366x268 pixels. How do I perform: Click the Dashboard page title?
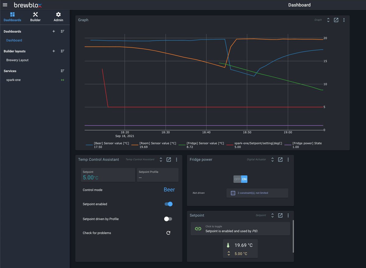[x=300, y=5]
